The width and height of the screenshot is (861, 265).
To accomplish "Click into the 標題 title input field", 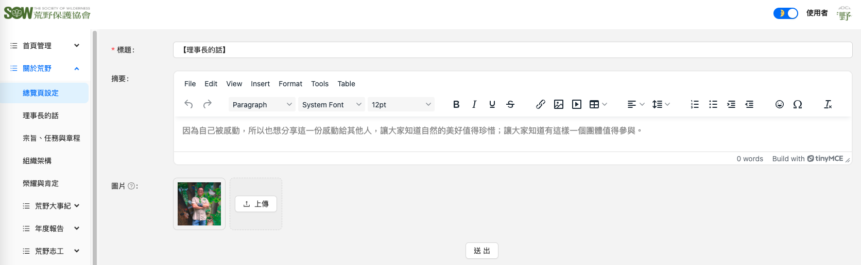I will pos(512,50).
